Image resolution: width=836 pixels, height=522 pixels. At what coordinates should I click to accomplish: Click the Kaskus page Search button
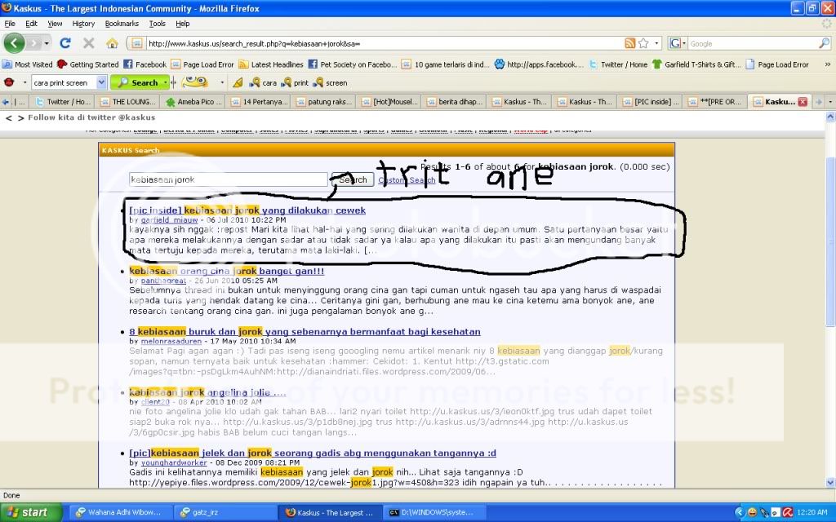[x=353, y=179]
